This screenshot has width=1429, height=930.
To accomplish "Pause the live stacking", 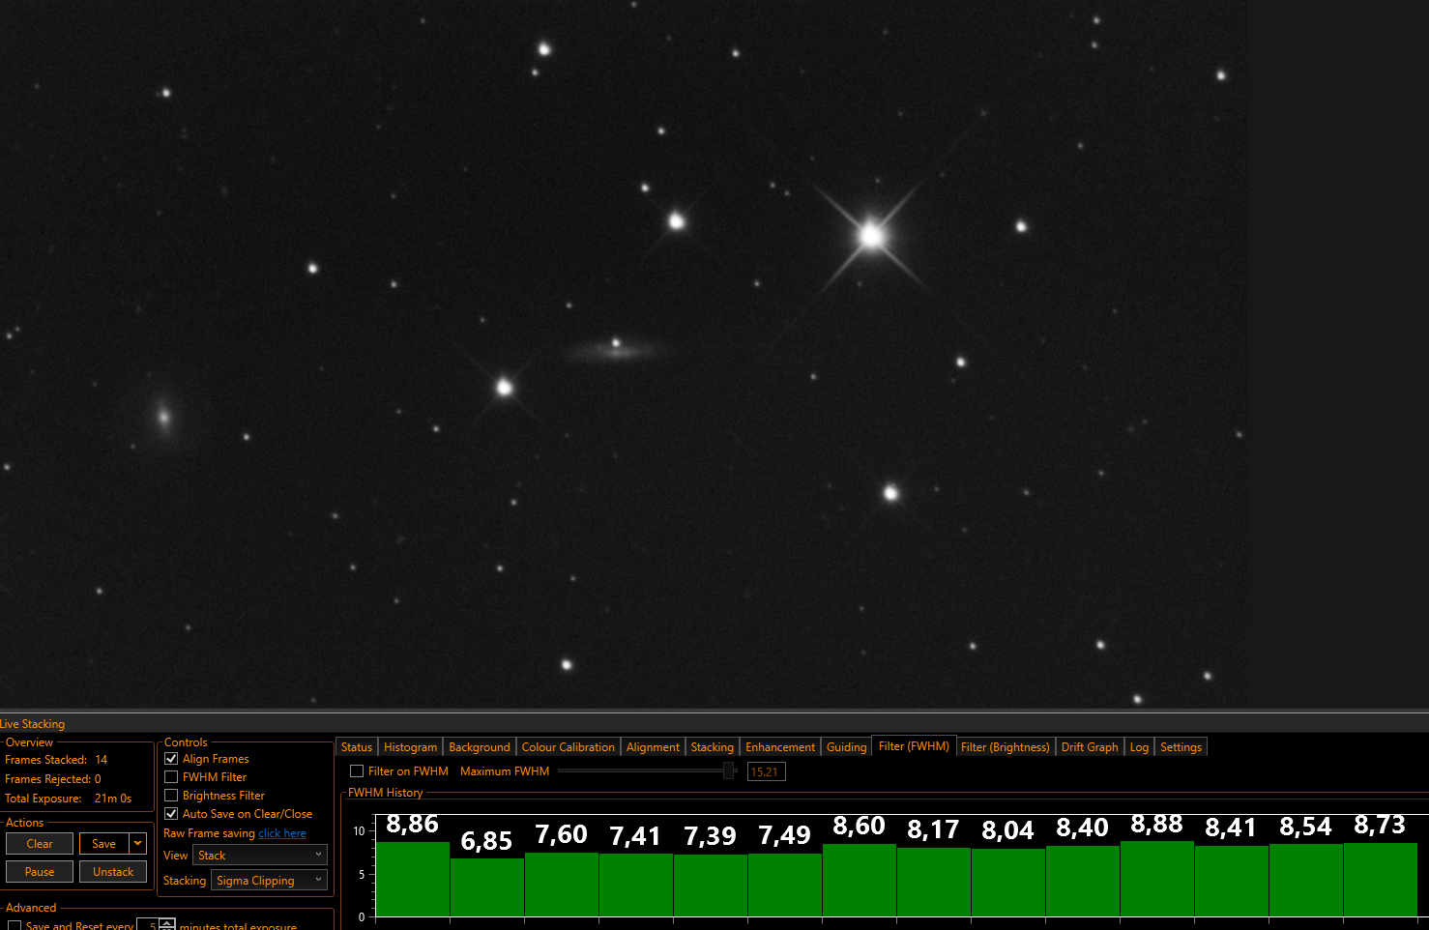I will point(40,872).
